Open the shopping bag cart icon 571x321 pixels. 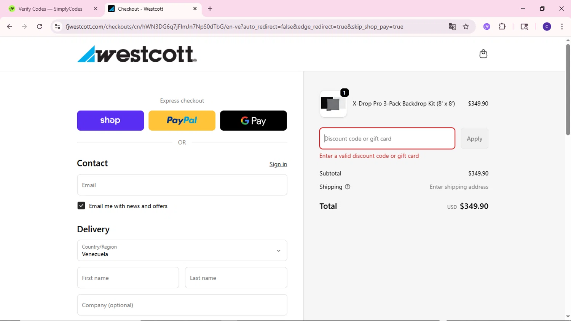483,54
